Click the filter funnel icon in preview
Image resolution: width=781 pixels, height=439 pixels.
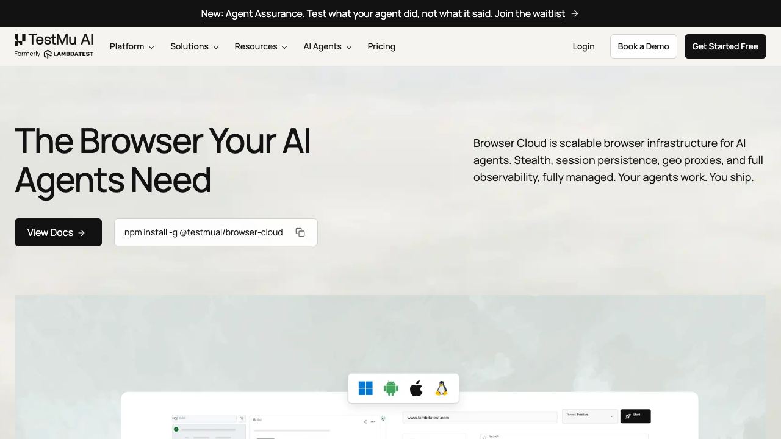[x=242, y=419]
